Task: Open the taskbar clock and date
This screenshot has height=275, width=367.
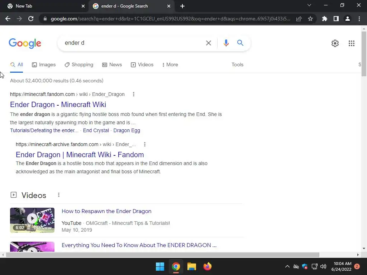Action: point(342,266)
